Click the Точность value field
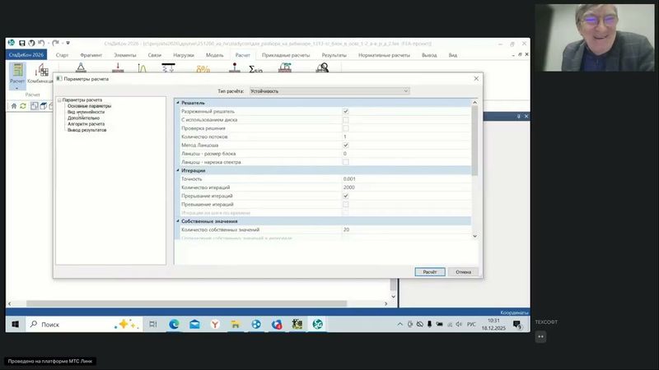Screen dimensions: 659x370 tap(404, 178)
